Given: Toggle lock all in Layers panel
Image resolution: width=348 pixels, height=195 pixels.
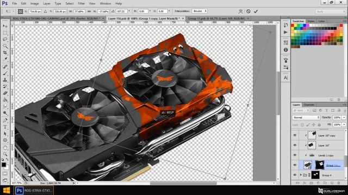Looking at the screenshot, I should point(319,125).
